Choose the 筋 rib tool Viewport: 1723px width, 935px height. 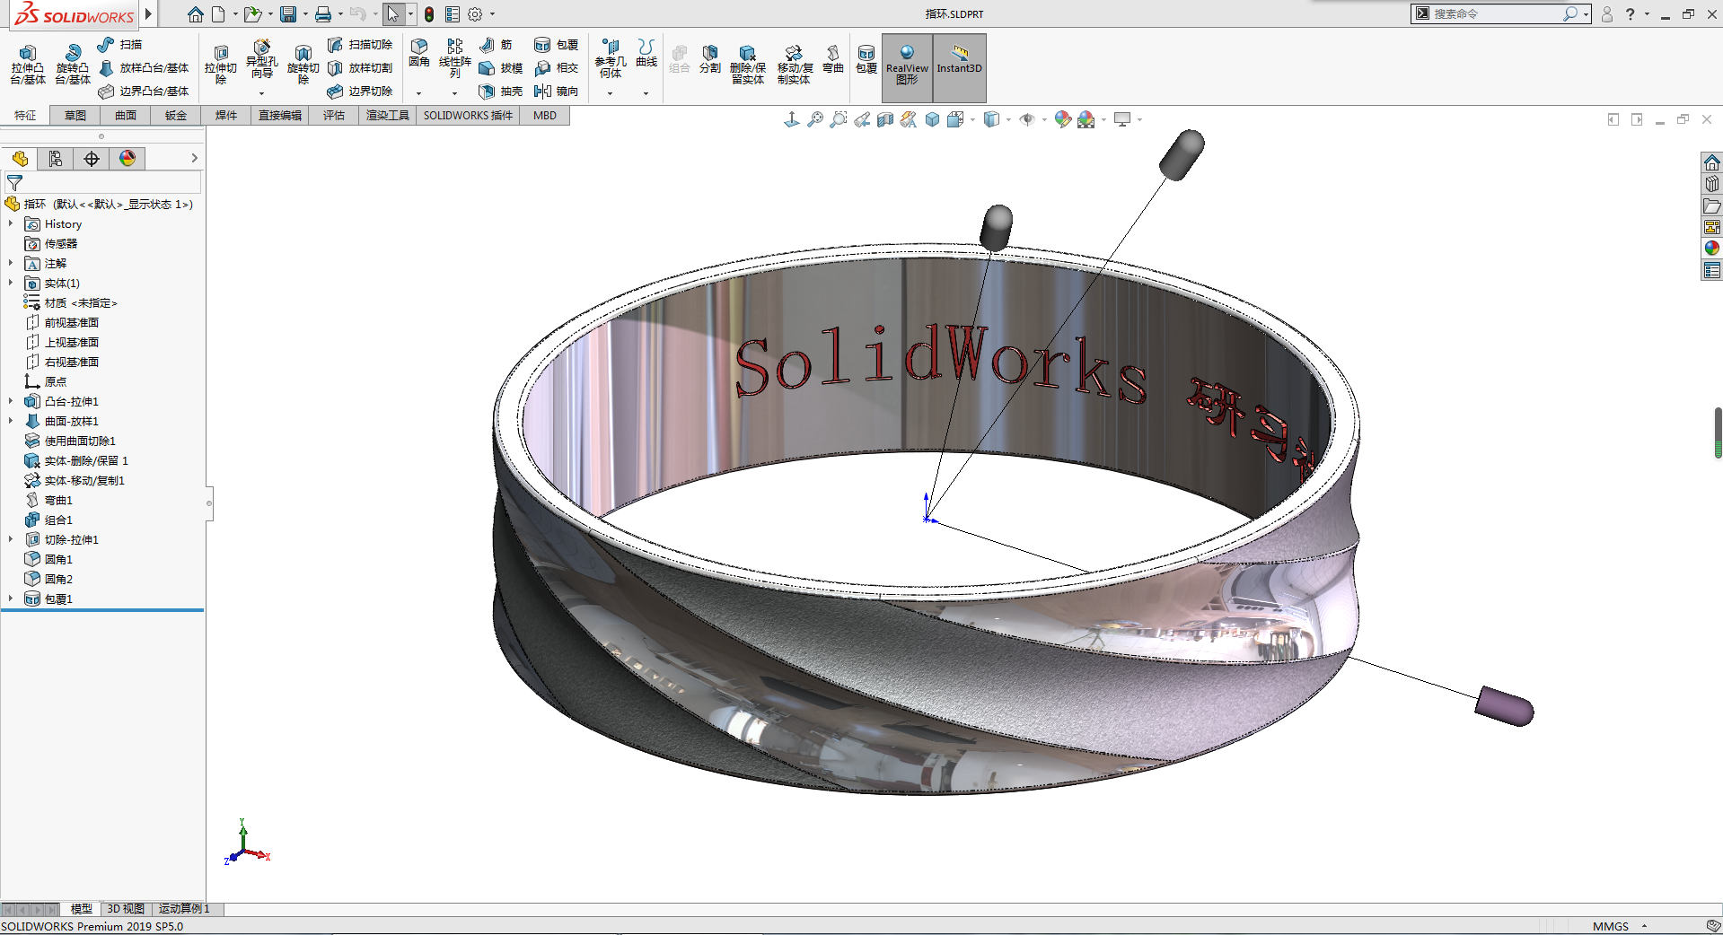(x=496, y=44)
